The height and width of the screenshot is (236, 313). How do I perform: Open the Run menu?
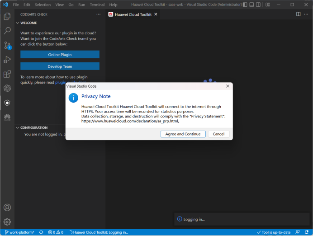click(x=82, y=5)
